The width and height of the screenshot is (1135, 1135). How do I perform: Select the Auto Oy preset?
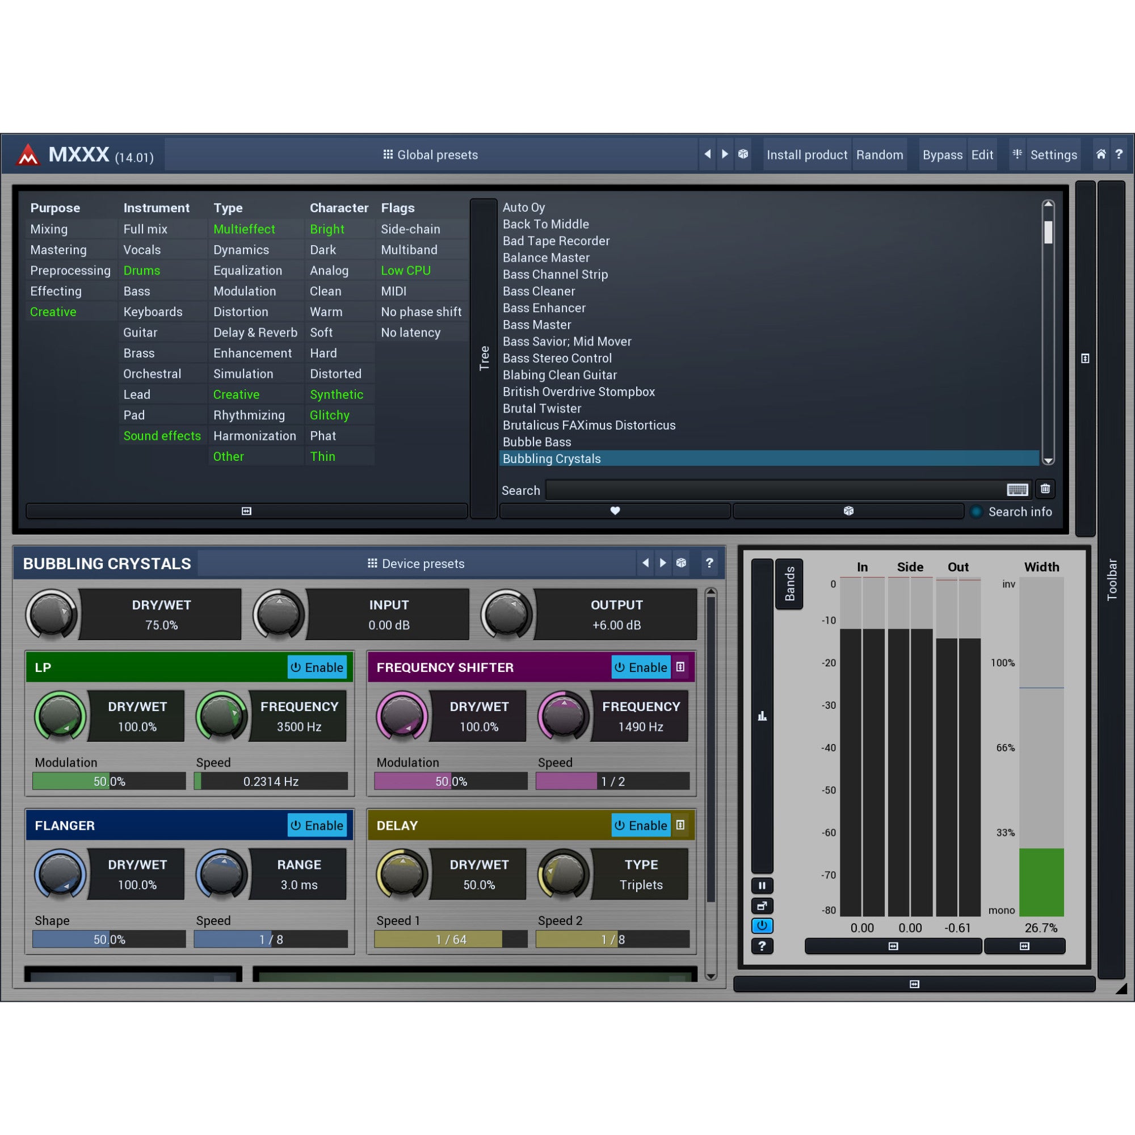coord(769,207)
